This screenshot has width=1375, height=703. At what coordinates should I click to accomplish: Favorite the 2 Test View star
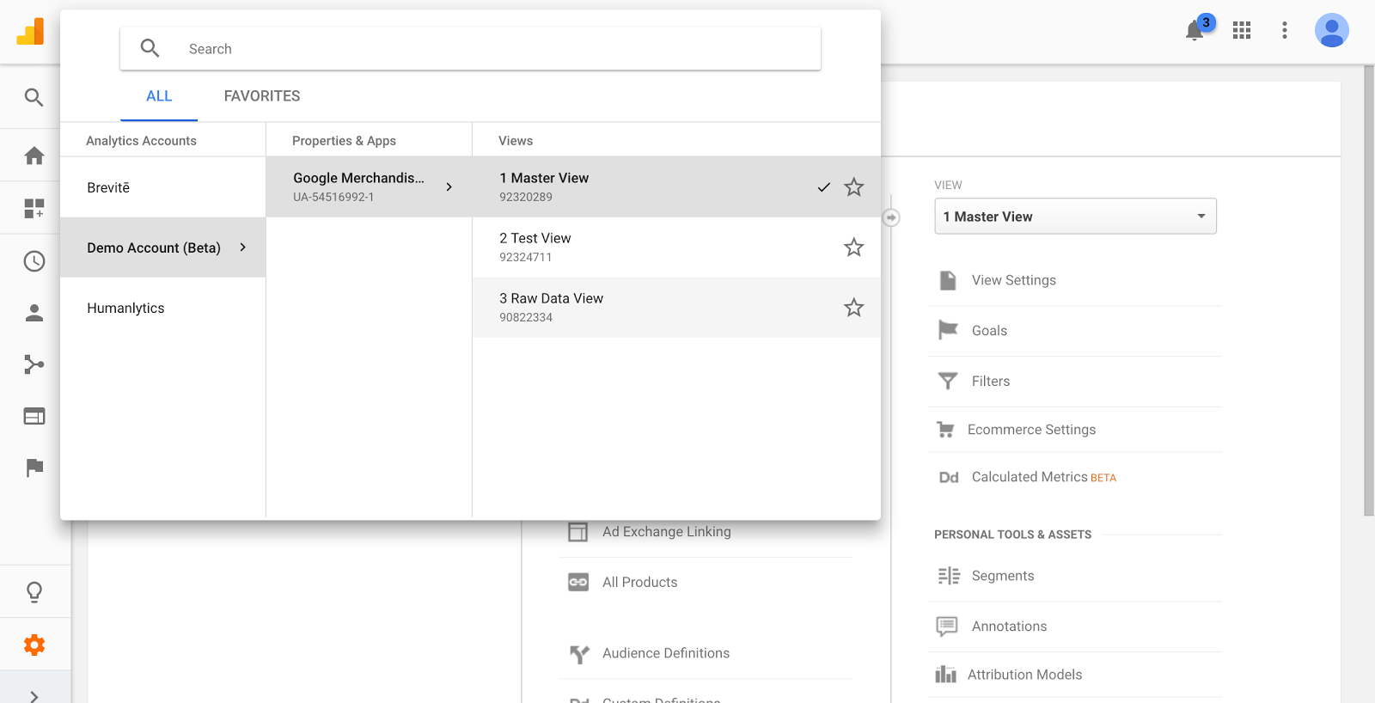tap(853, 248)
